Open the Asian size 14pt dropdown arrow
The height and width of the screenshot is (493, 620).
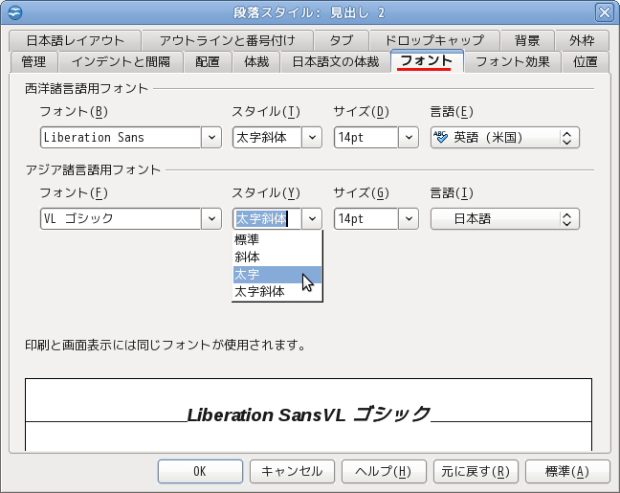(x=409, y=219)
